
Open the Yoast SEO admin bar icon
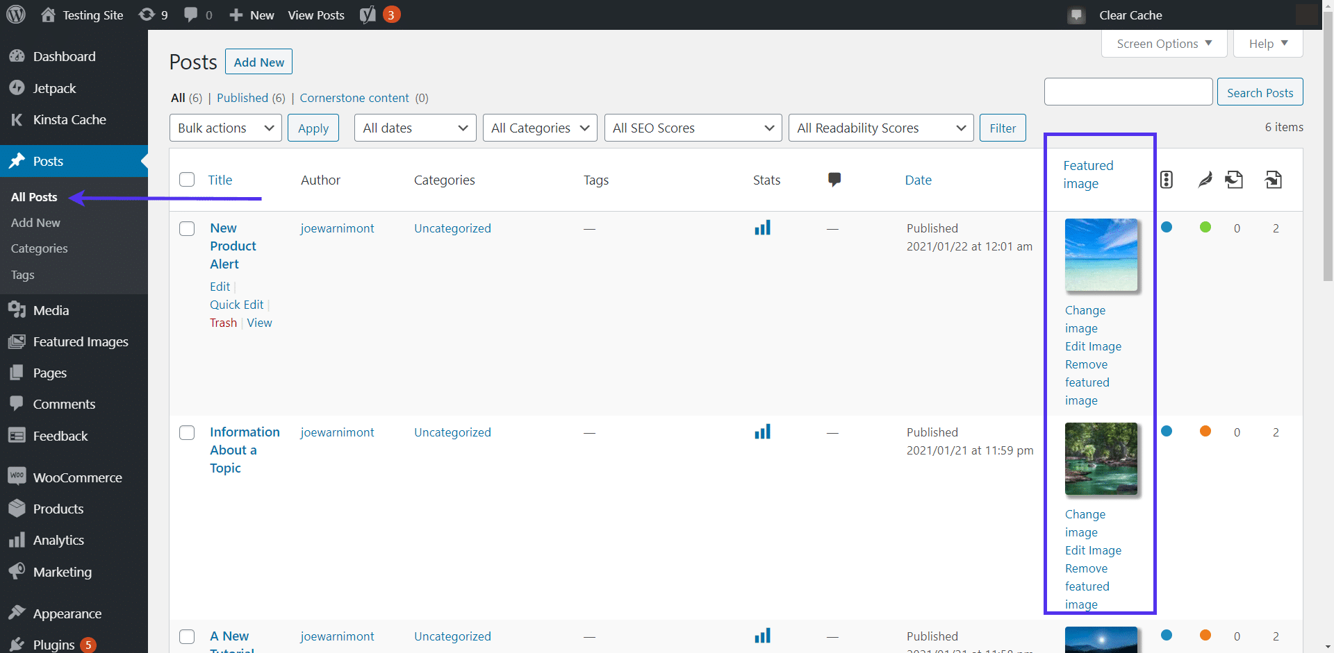pyautogui.click(x=368, y=15)
